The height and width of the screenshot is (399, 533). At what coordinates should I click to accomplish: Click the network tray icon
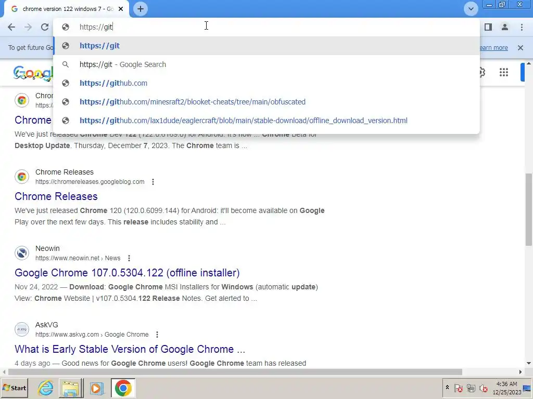click(x=471, y=388)
